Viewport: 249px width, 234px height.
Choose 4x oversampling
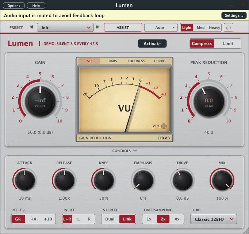click(177, 219)
